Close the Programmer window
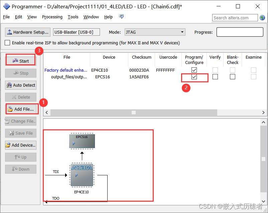268x213 pixels. click(257, 6)
